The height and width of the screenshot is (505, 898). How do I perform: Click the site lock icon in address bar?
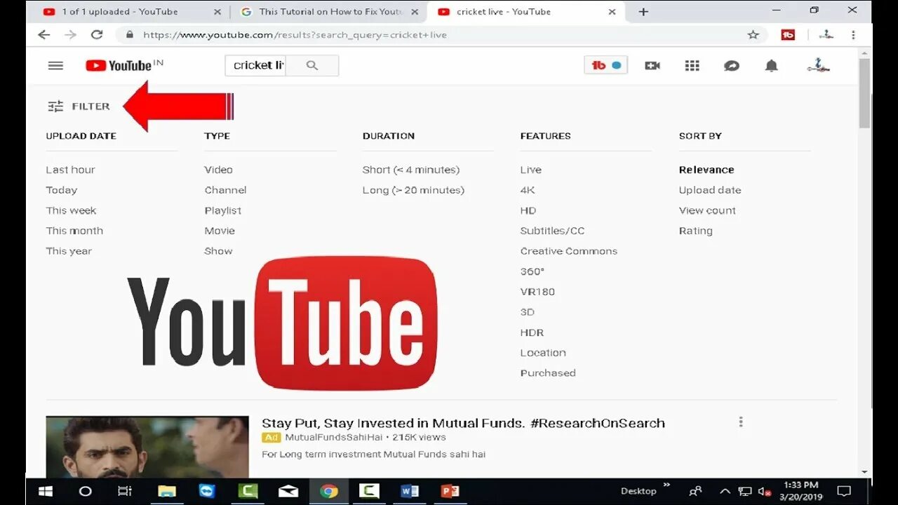coord(129,34)
